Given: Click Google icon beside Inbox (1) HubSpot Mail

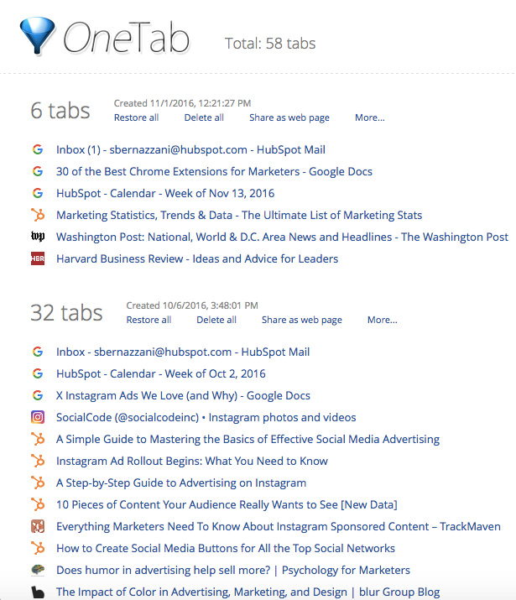Looking at the screenshot, I should coord(38,150).
